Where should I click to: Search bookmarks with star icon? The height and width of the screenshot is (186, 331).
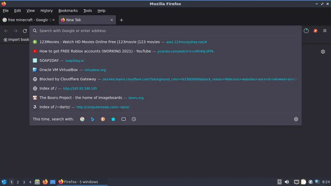coord(113,119)
